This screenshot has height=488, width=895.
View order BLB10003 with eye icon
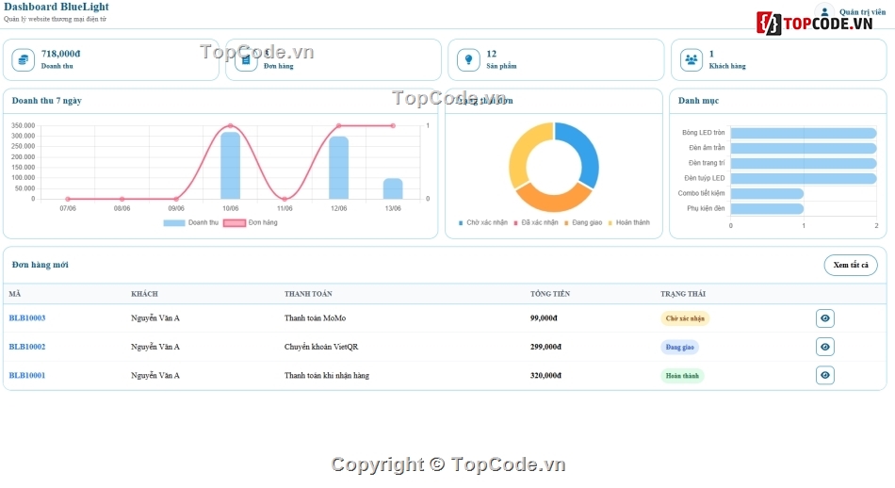[x=824, y=317]
